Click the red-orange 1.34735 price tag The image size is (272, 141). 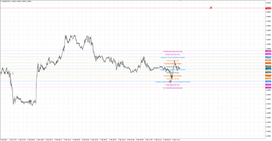tap(268, 63)
